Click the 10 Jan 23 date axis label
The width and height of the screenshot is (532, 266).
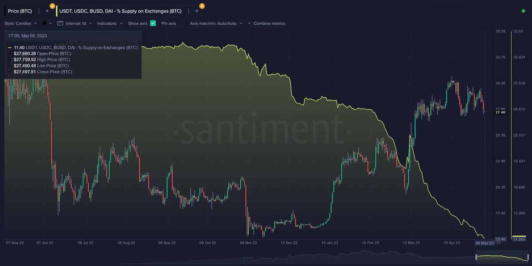coord(329,243)
